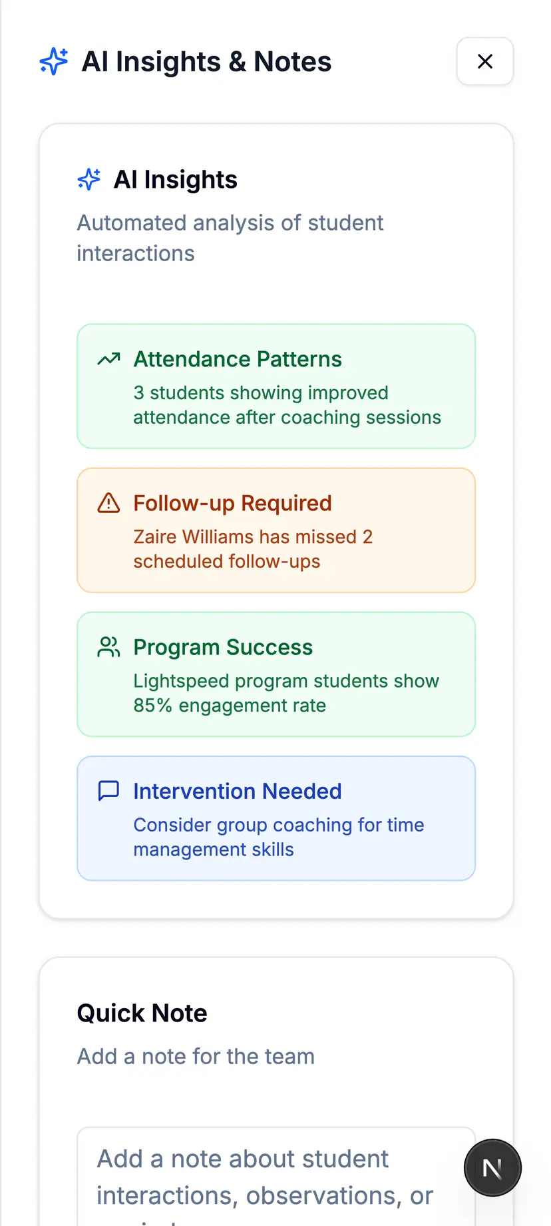551x1226 pixels.
Task: Click the Quick Note section heading
Action: 142,1013
